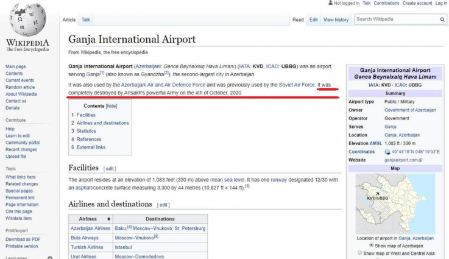Jump to Airlines and destinations in Contents
This screenshot has width=449, height=259.
click(102, 123)
